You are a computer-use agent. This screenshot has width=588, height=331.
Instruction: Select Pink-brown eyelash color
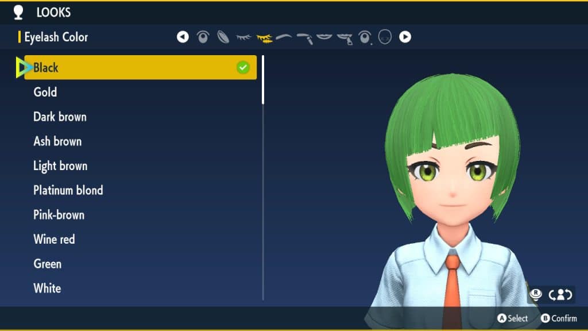coord(59,215)
